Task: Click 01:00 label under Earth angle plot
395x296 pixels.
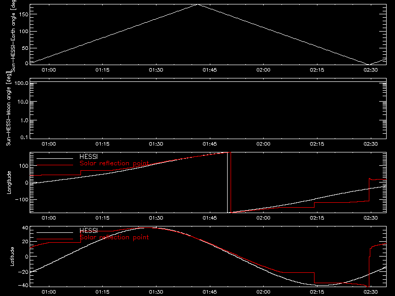Action: (x=48, y=70)
